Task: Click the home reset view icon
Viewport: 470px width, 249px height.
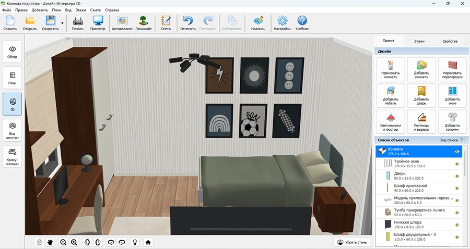Action: tap(148, 242)
